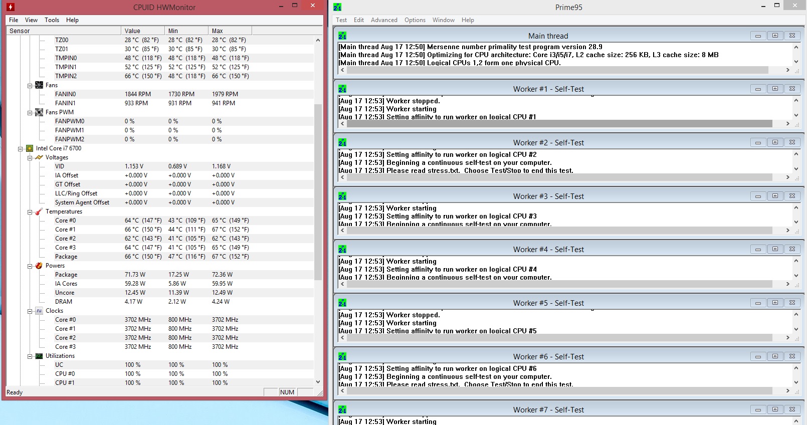Collapse the Intel Core i7 6700 node
This screenshot has width=807, height=425.
(20, 148)
